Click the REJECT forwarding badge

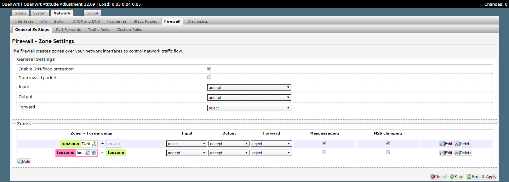pyautogui.click(x=114, y=144)
